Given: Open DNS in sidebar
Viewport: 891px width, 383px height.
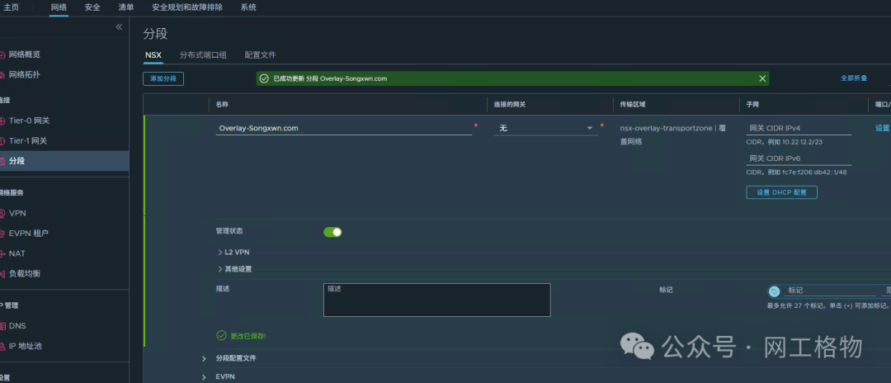Looking at the screenshot, I should [x=17, y=325].
